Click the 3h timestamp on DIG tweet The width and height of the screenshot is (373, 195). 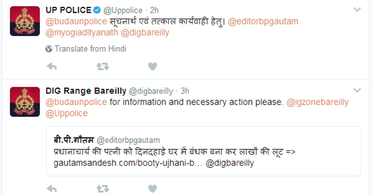tap(185, 91)
